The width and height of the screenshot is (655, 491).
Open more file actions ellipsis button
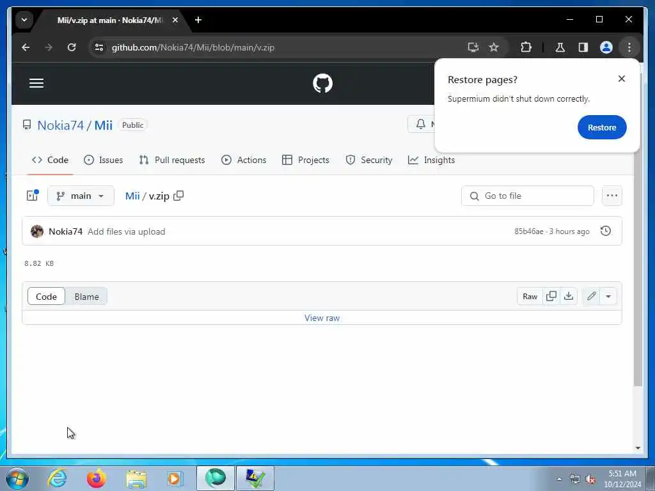click(x=612, y=196)
